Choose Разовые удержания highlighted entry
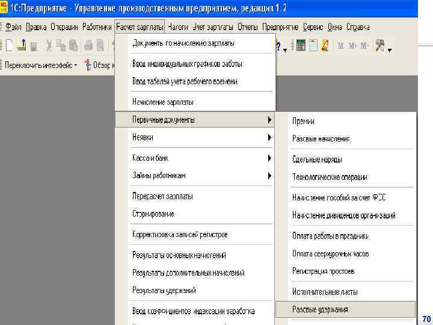Image resolution: width=433 pixels, height=325 pixels. (346, 309)
